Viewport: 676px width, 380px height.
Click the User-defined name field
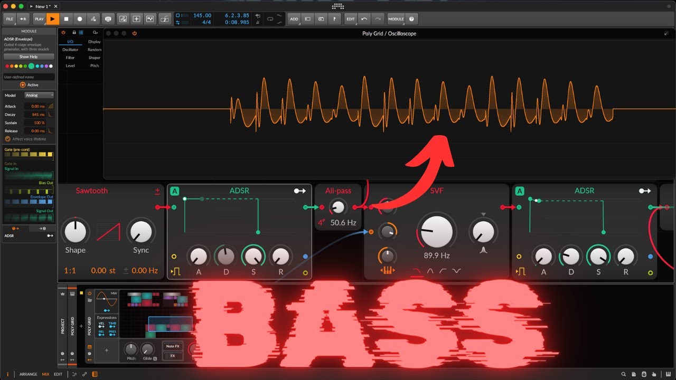pyautogui.click(x=29, y=77)
